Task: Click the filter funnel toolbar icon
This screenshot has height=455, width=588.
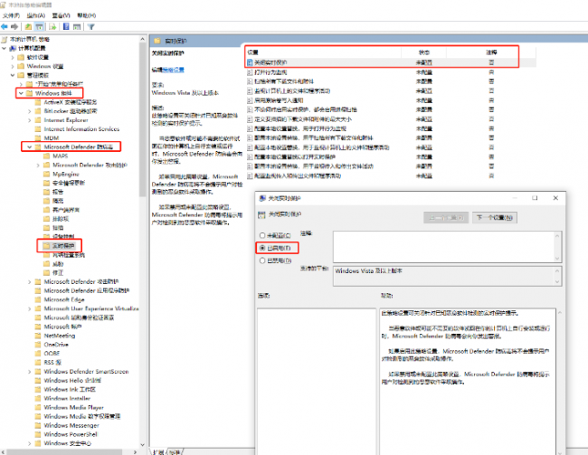Action: [90, 26]
